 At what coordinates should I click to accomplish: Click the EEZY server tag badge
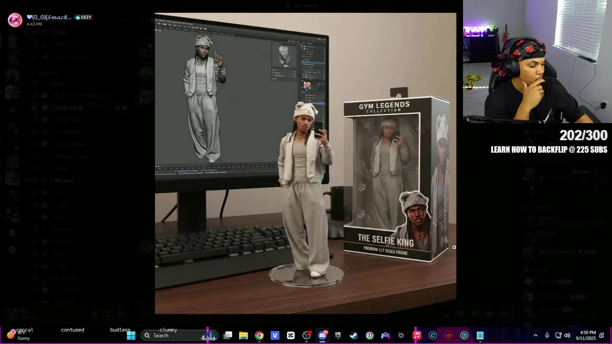click(83, 17)
